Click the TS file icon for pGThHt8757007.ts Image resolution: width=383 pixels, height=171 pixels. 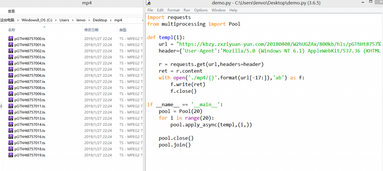[x=10, y=81]
